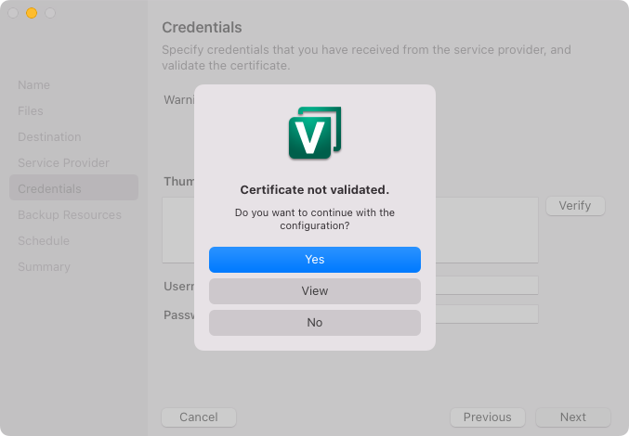The height and width of the screenshot is (436, 629).
Task: Go to the Summary step
Action: coord(44,267)
